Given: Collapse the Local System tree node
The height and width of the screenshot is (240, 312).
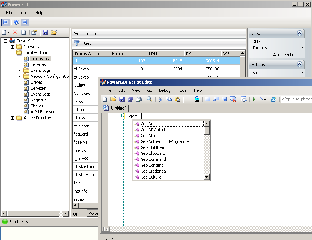Looking at the screenshot, I should (12, 53).
